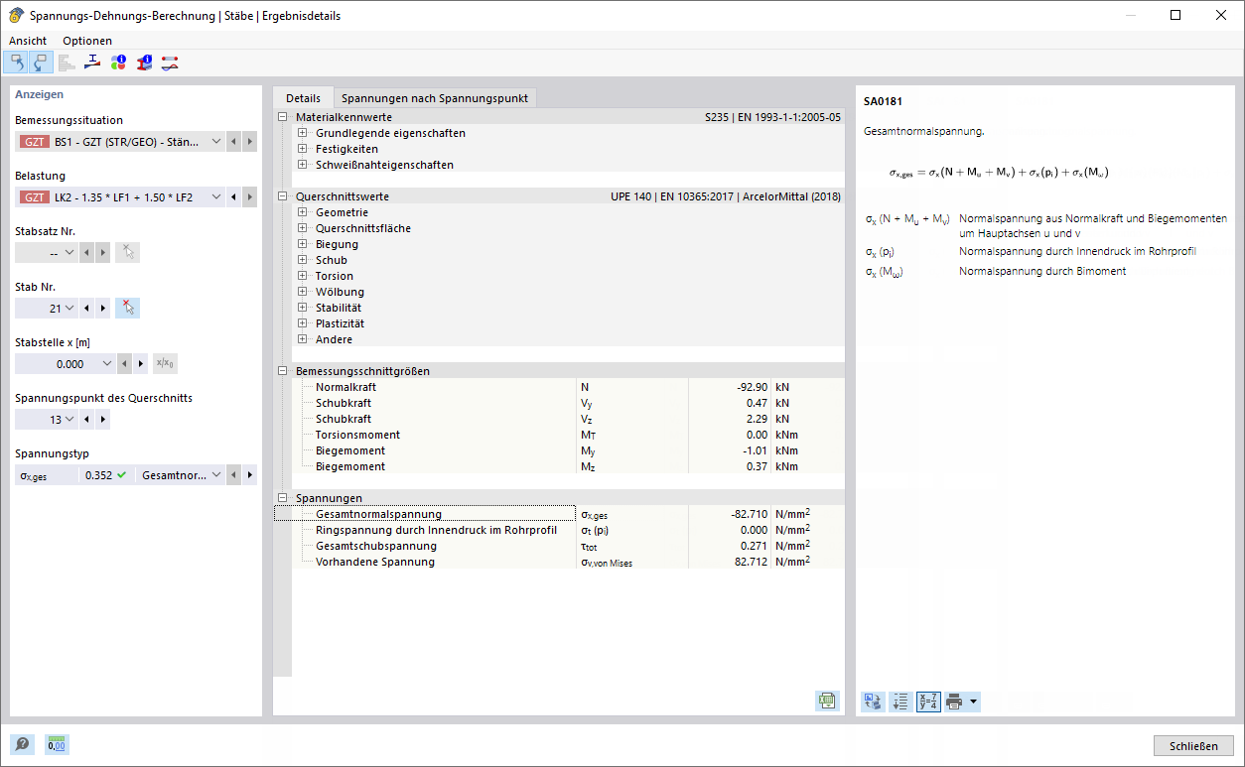Go to next Bemessungssituation

point(249,141)
